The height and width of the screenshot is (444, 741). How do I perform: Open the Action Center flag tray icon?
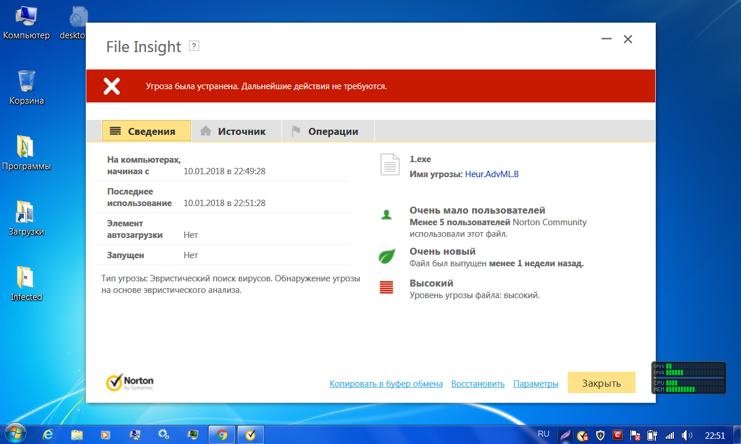[635, 435]
